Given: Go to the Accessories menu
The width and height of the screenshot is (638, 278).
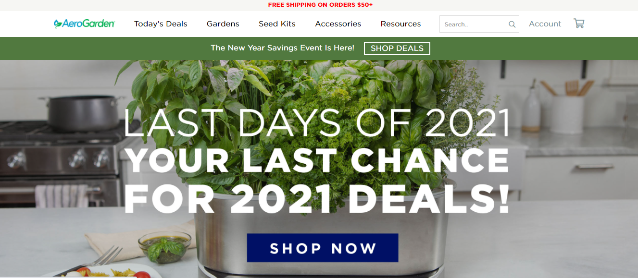Looking at the screenshot, I should point(338,24).
